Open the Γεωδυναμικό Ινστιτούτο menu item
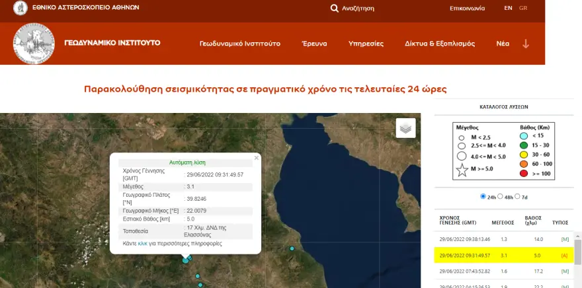Image resolution: width=582 pixels, height=288 pixels. [x=240, y=44]
